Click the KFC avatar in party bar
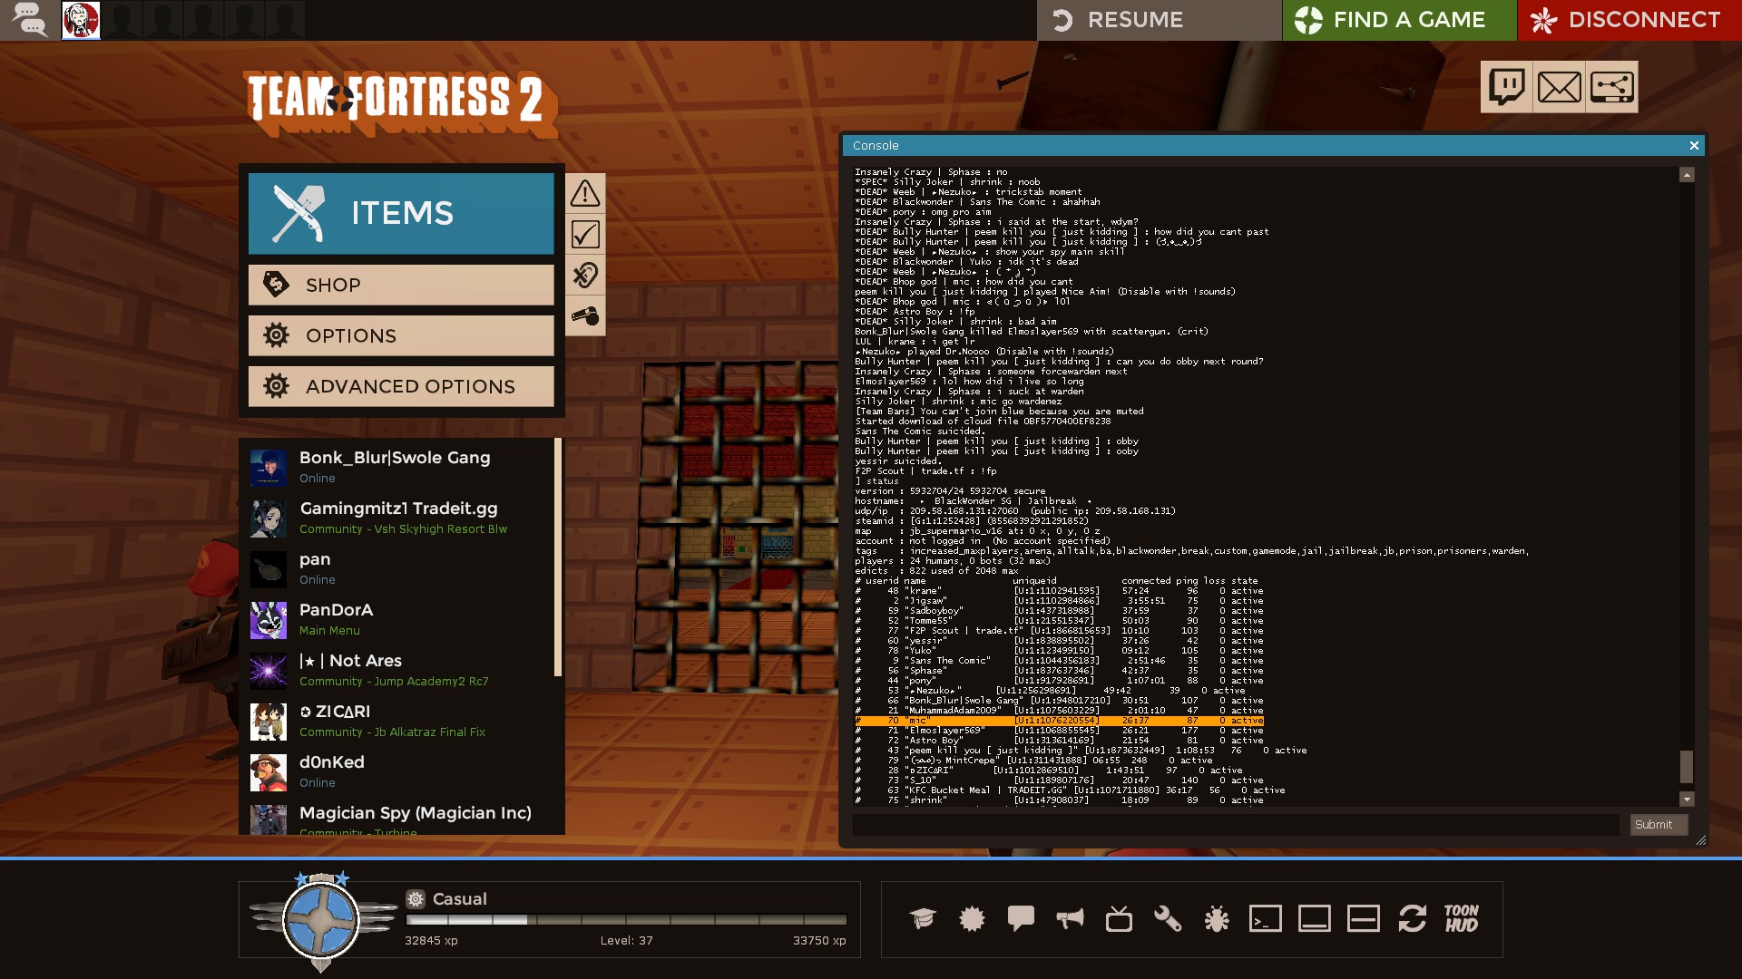The image size is (1742, 979). point(81,20)
